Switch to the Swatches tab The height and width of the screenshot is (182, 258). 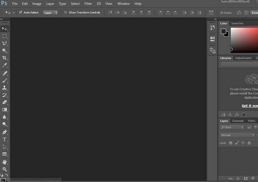click(x=237, y=23)
